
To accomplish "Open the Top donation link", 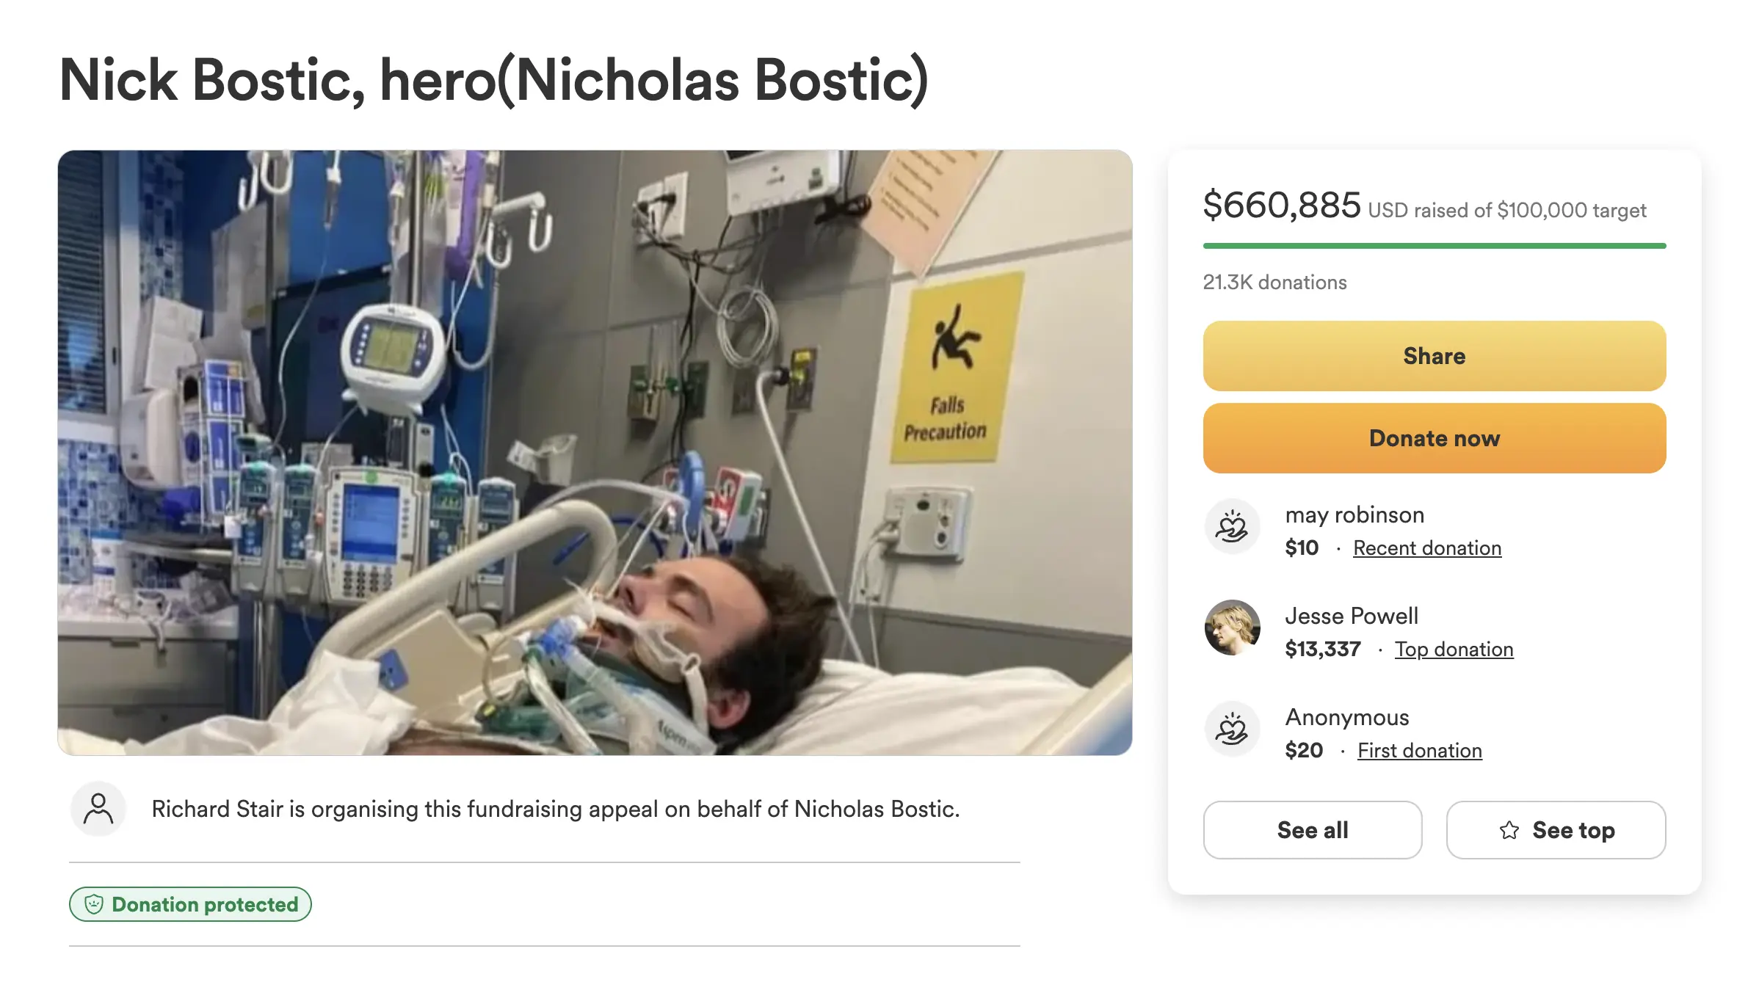I will coord(1454,650).
